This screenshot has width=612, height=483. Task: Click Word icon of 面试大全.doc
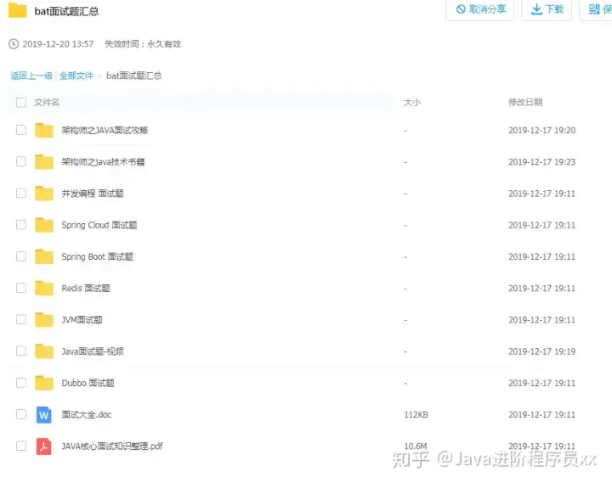43,415
